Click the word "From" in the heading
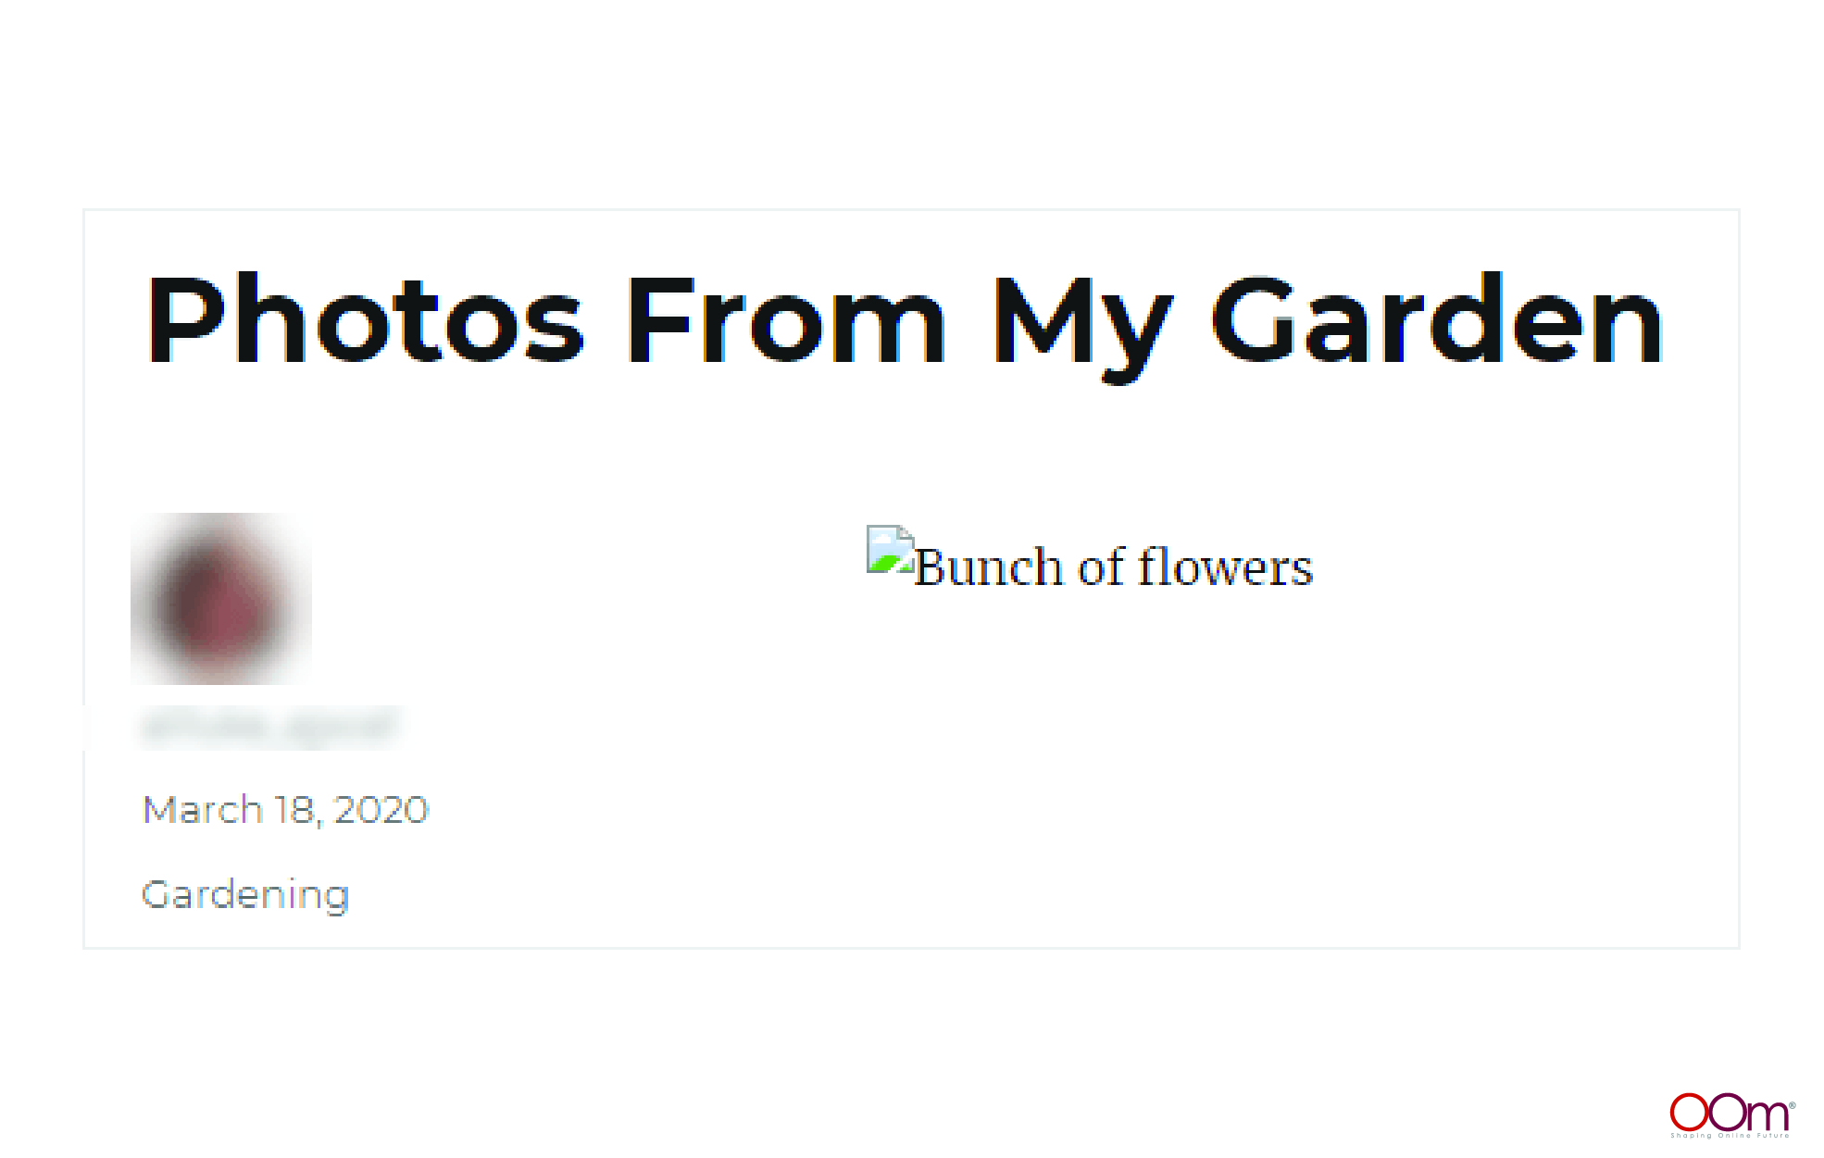1824x1158 pixels. click(x=787, y=320)
